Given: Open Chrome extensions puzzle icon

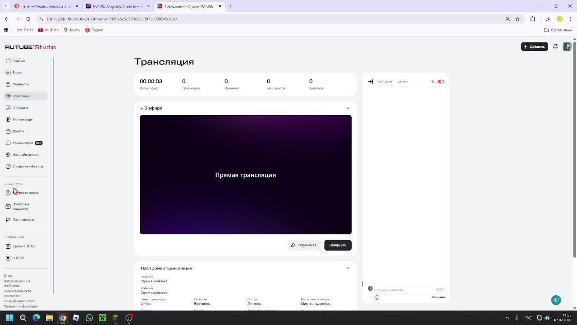Looking at the screenshot, I should click(x=533, y=19).
